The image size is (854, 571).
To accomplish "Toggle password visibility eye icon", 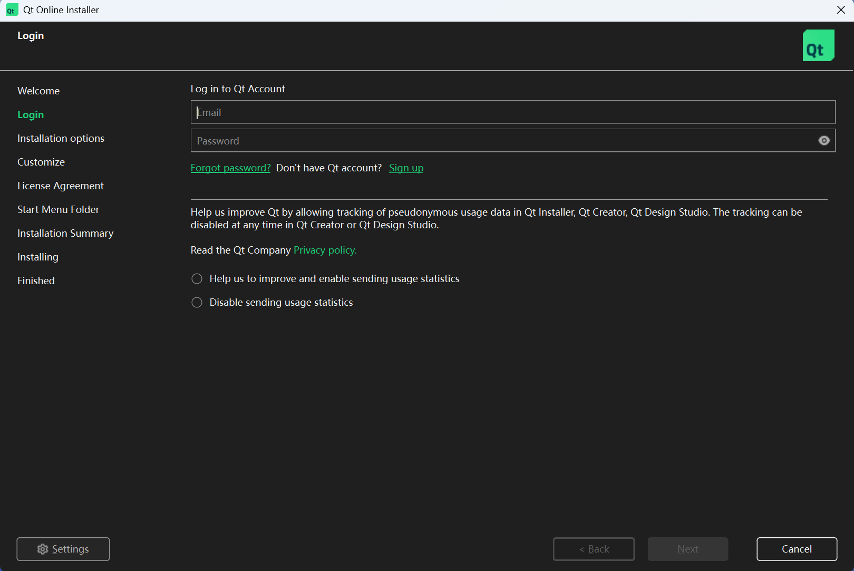I will click(824, 141).
